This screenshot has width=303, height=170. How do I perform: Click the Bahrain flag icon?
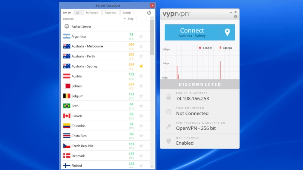(x=67, y=86)
